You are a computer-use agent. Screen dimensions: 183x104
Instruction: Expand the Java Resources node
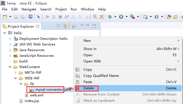(10, 50)
